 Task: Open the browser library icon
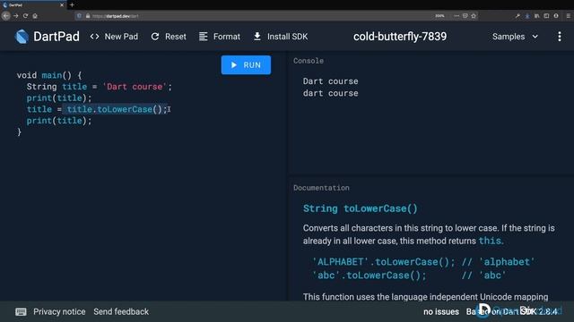tap(536, 16)
